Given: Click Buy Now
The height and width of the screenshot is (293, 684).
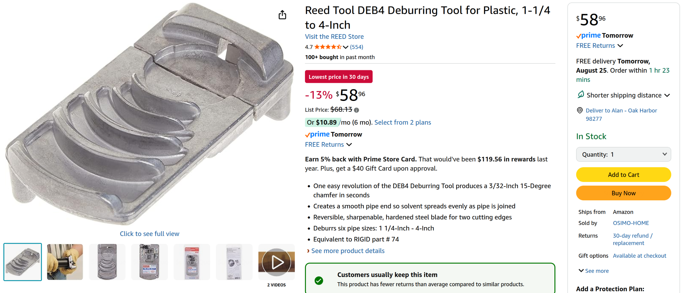Looking at the screenshot, I should tap(623, 193).
